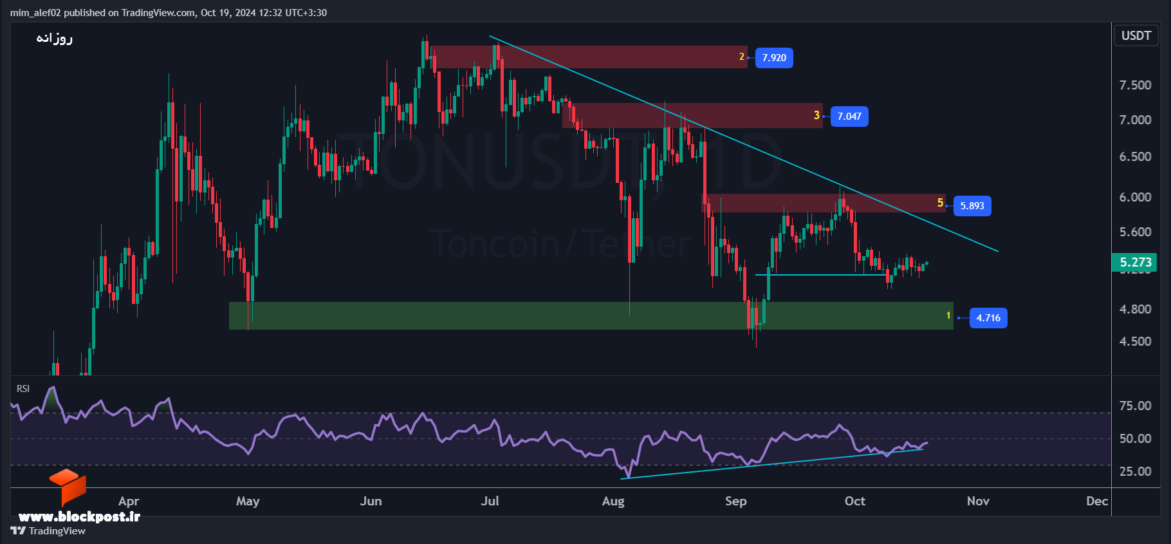Click the TradingView logo
Image resolution: width=1171 pixels, height=544 pixels.
pos(48,530)
